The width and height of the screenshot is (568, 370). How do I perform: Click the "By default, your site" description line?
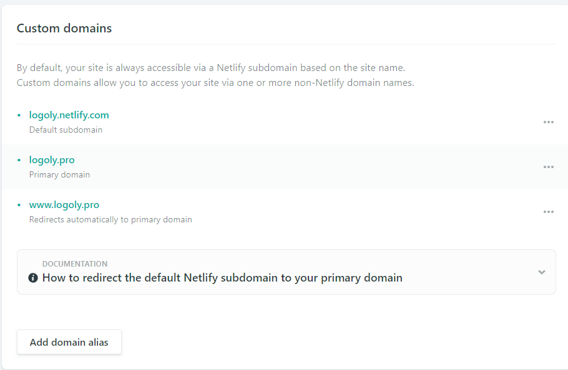(215, 68)
